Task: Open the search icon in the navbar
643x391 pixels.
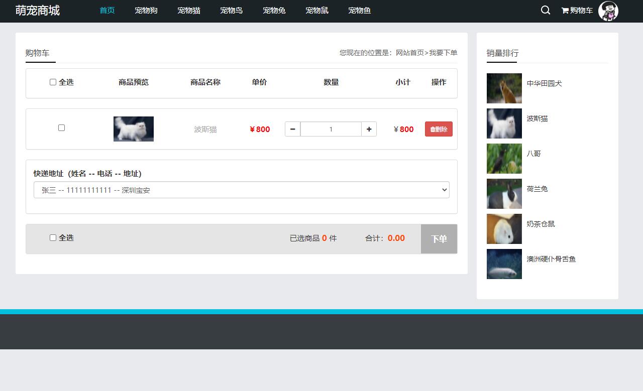Action: [x=545, y=10]
